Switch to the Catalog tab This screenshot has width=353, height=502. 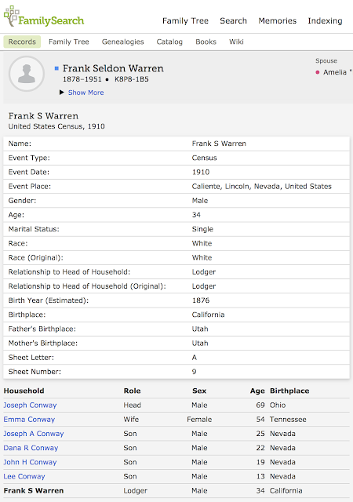pyautogui.click(x=169, y=42)
